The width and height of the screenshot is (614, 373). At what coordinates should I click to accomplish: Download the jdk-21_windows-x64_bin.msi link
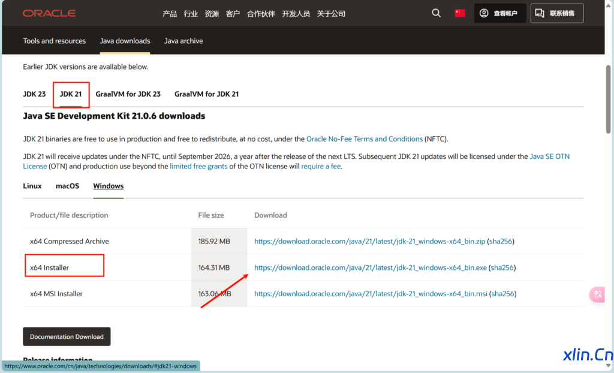[x=371, y=293]
